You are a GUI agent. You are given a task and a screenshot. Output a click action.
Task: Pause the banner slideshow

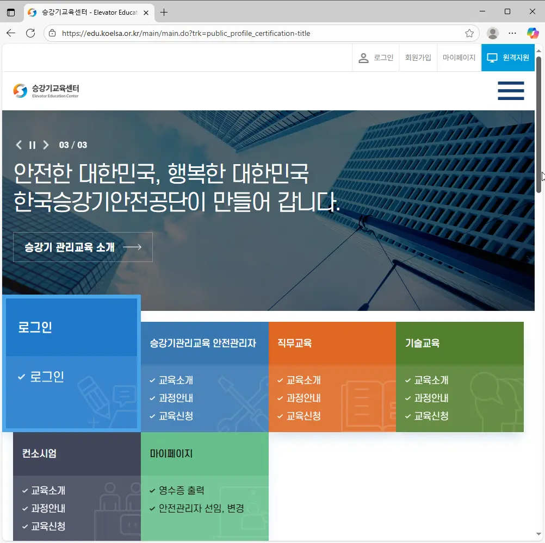32,145
